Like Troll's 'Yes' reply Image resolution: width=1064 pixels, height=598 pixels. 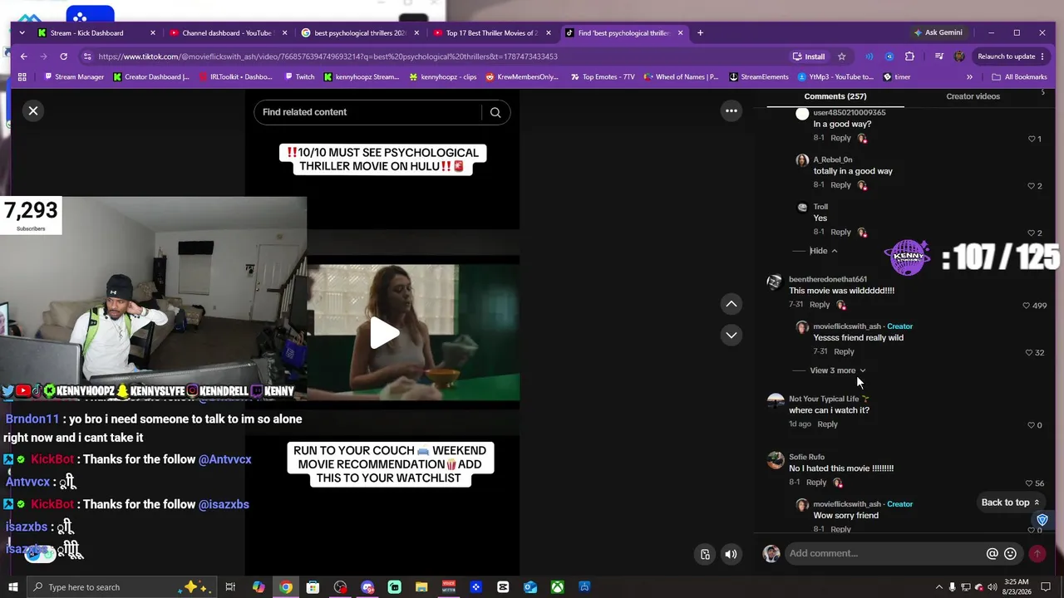[1032, 233]
